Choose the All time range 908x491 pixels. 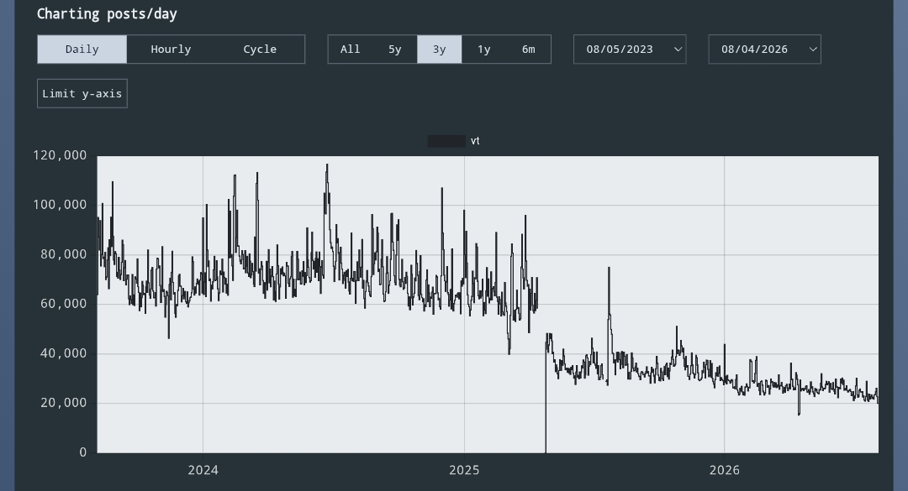[x=351, y=50]
